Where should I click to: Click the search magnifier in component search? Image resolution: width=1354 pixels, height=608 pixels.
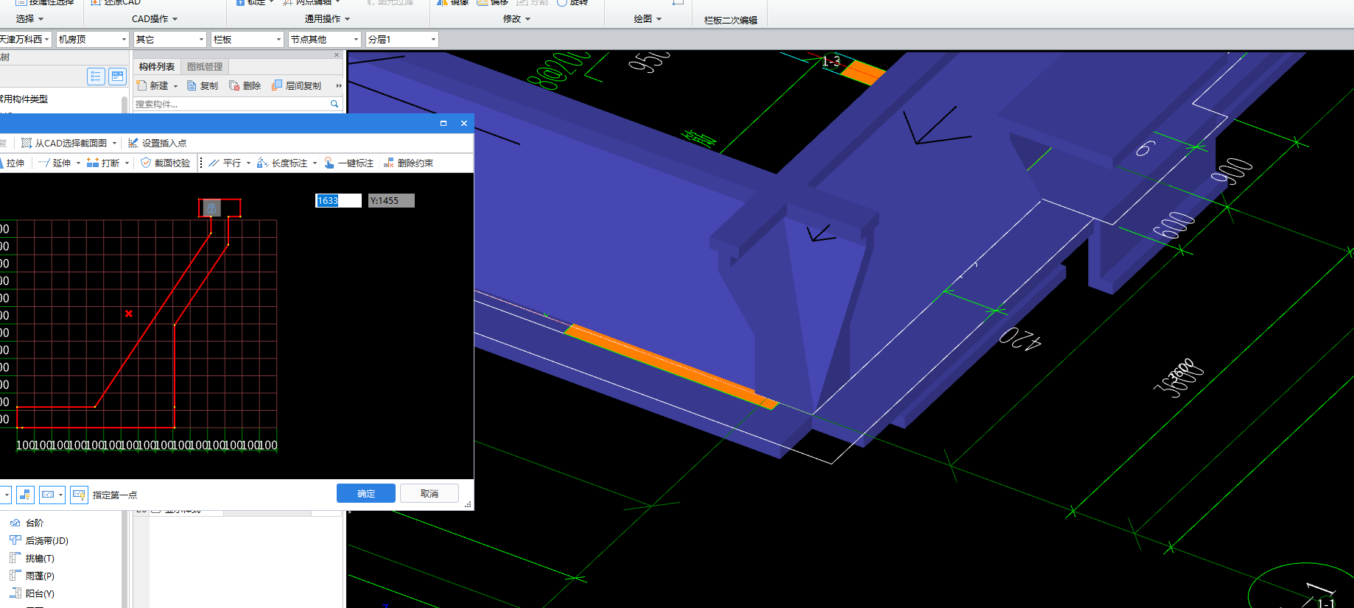click(334, 104)
